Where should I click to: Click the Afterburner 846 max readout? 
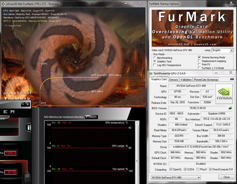click(11, 172)
